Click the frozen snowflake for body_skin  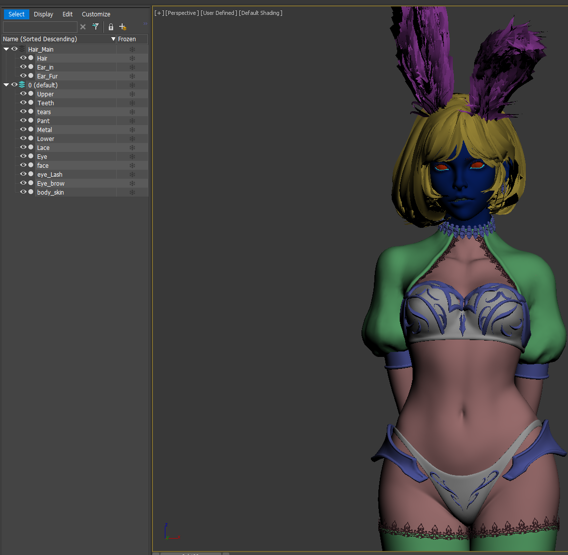(132, 193)
